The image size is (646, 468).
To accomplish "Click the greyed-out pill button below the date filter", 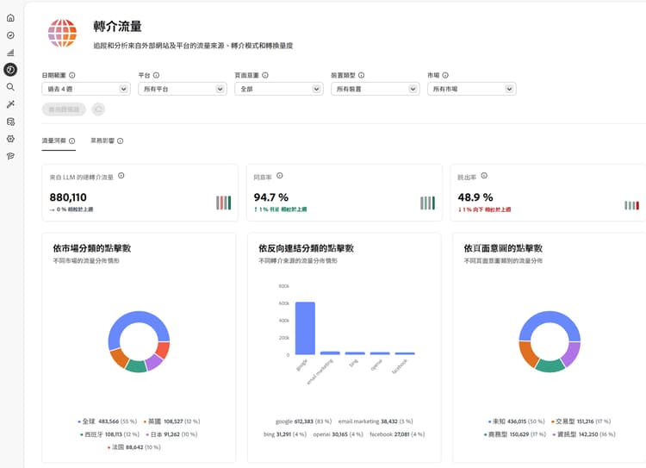I will (64, 109).
